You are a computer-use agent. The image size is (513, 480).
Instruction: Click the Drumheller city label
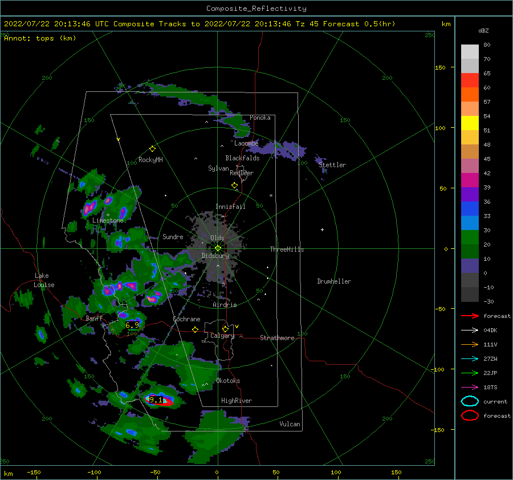pos(334,281)
